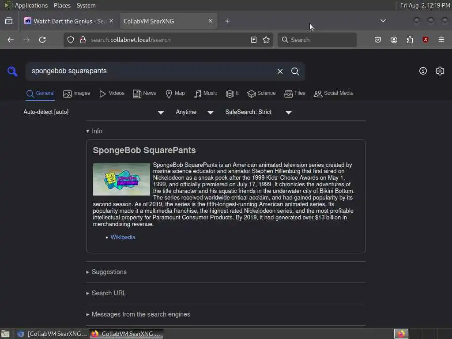The image size is (452, 339).
Task: Submit search with the magnifier button
Action: click(x=295, y=71)
